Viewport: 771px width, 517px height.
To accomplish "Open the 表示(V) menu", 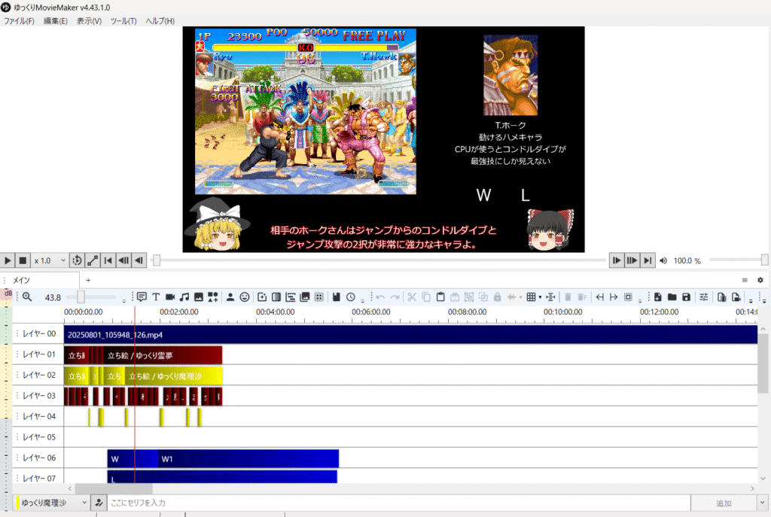I will (89, 21).
